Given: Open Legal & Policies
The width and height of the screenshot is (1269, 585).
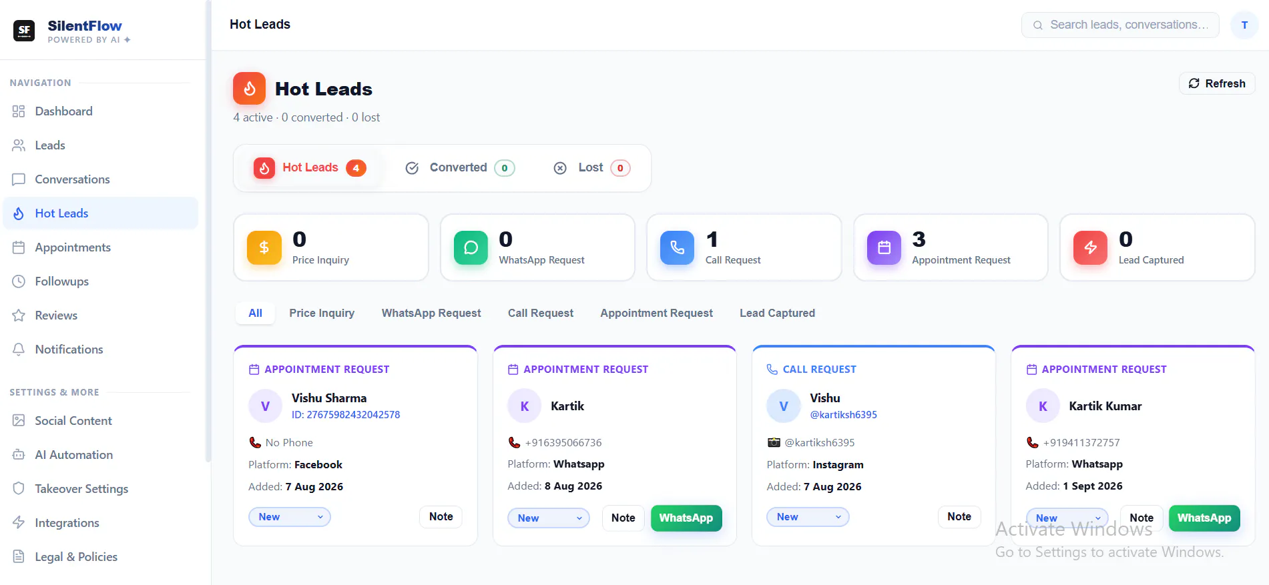Looking at the screenshot, I should tap(100, 557).
